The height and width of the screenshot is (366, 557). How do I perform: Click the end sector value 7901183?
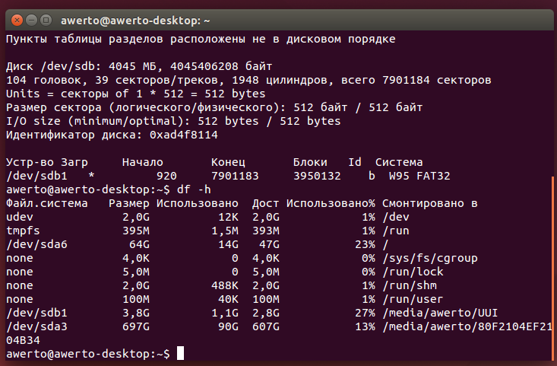coord(235,176)
